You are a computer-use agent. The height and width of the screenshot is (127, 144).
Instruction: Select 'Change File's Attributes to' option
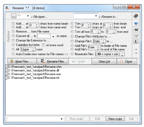(x=72, y=36)
